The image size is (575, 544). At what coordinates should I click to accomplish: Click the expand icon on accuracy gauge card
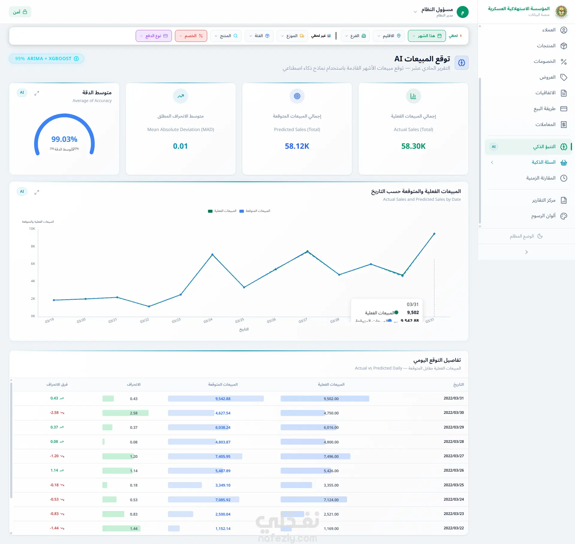37,93
